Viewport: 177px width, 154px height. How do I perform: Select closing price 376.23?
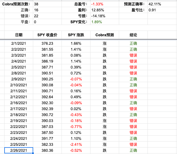tap(47, 43)
